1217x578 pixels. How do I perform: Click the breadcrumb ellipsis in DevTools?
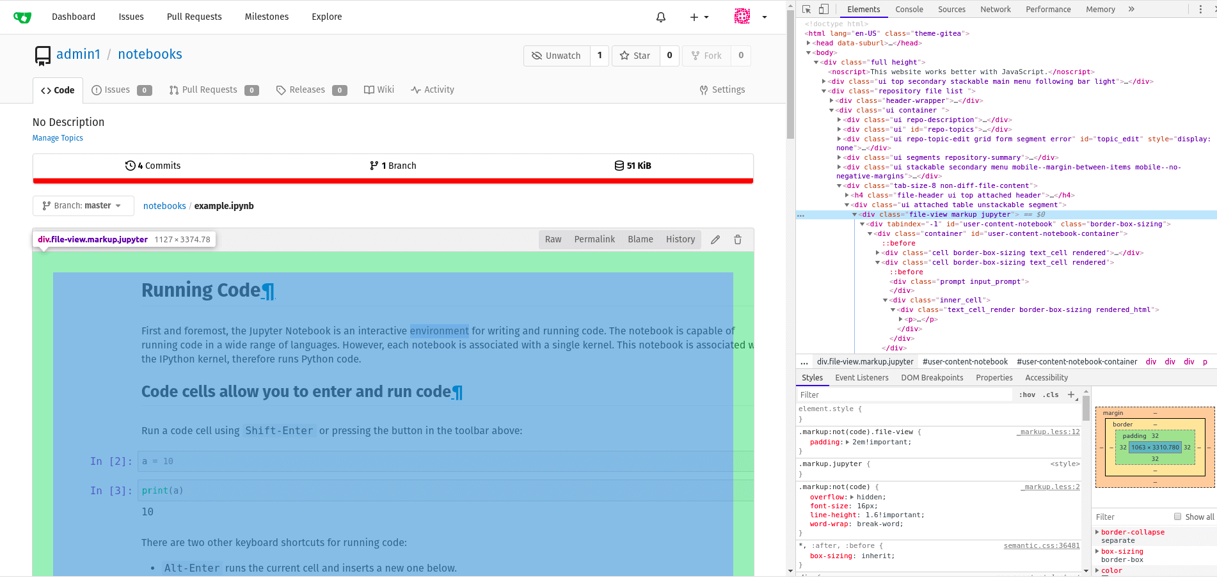[x=804, y=362]
